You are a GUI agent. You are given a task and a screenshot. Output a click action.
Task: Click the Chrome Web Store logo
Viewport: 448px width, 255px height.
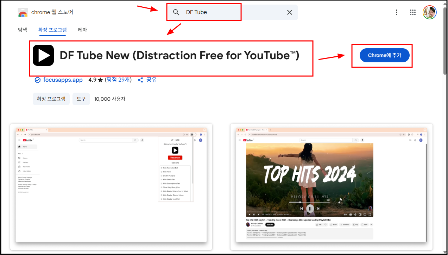[x=23, y=12]
